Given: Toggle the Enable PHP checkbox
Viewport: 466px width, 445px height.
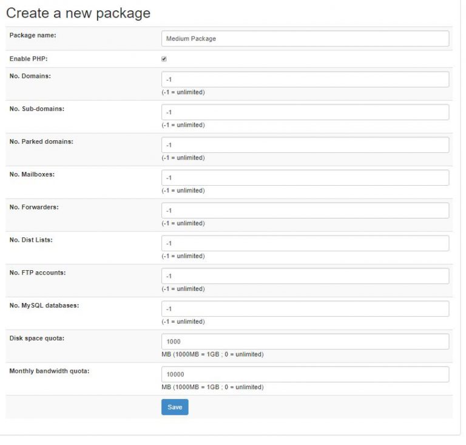Looking at the screenshot, I should (164, 59).
